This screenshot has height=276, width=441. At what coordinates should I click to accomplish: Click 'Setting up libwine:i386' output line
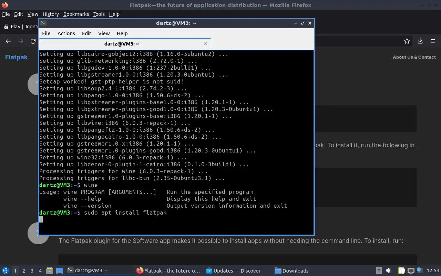click(115, 123)
